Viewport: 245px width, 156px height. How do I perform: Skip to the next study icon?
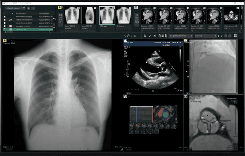click(x=155, y=36)
